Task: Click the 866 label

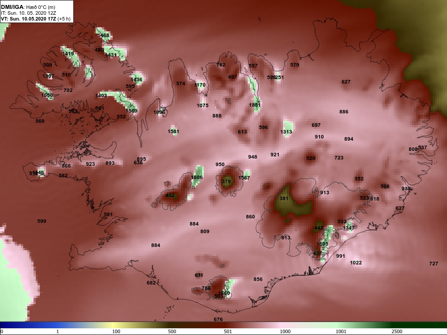Action: [66, 166]
